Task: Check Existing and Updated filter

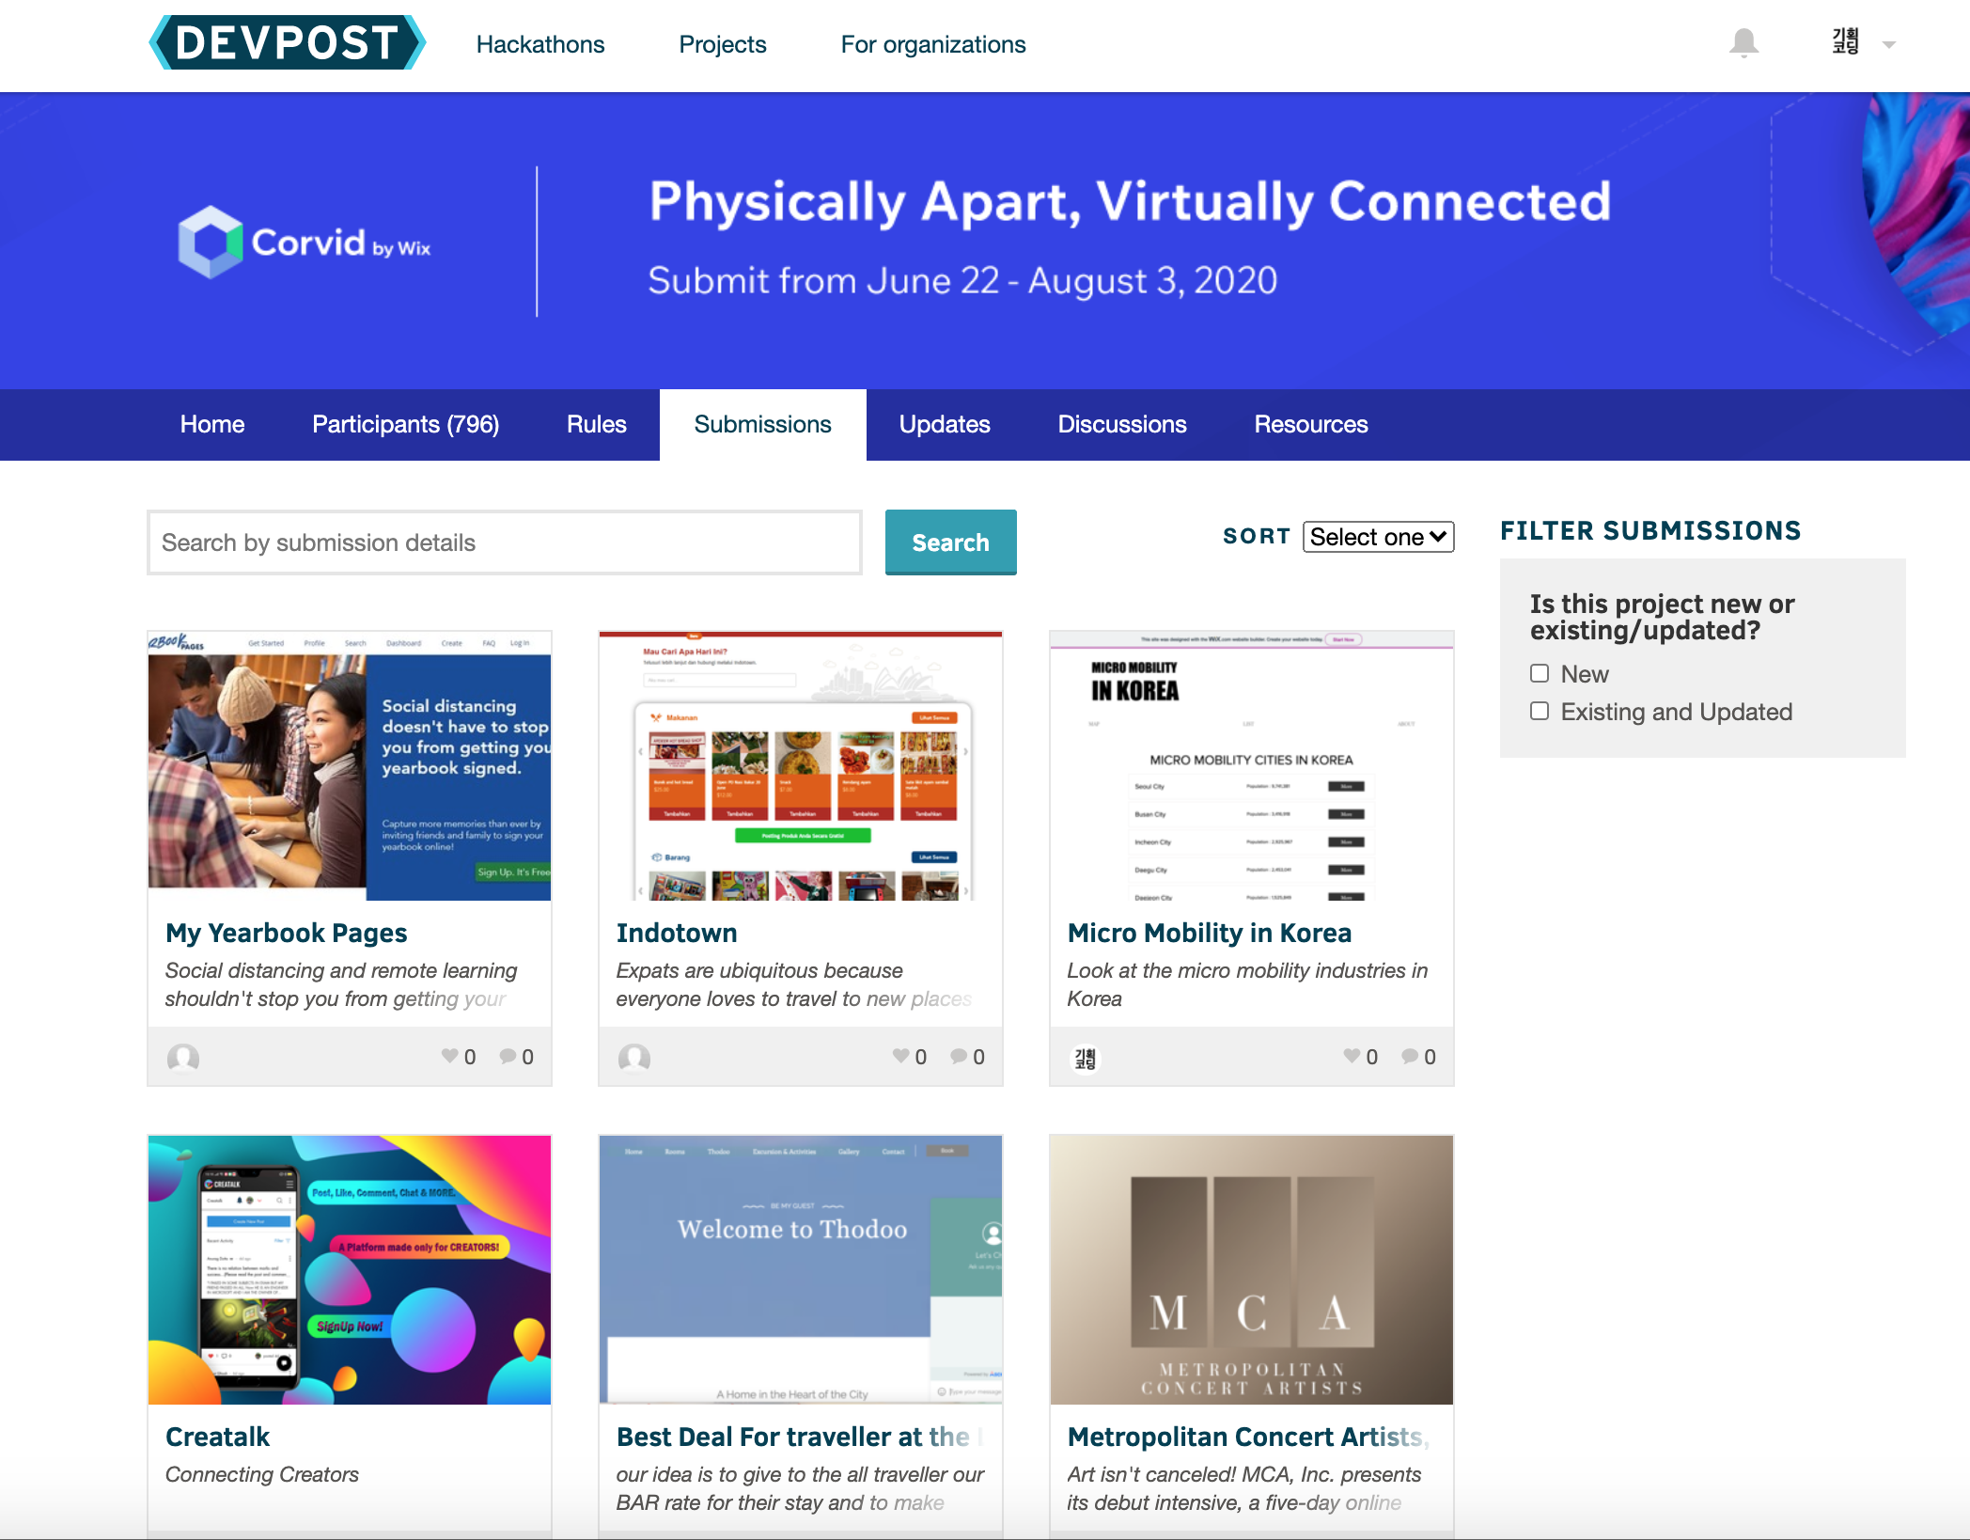Action: tap(1540, 711)
